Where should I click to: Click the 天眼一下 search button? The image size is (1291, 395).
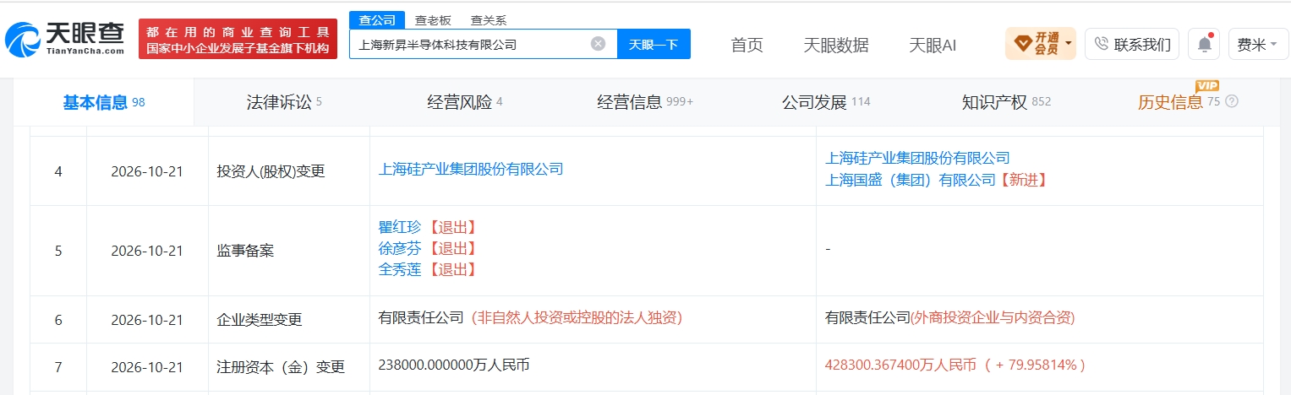pyautogui.click(x=654, y=44)
